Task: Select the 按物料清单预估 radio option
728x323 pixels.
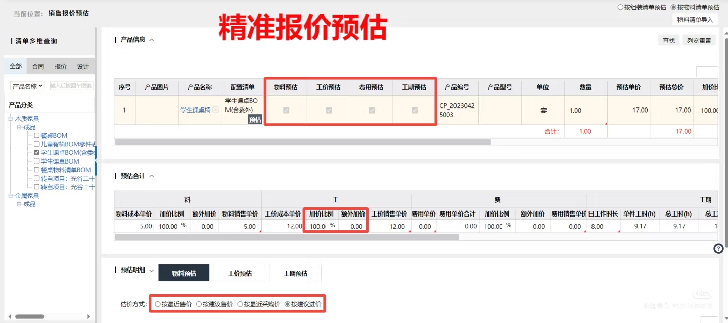Action: coord(673,7)
